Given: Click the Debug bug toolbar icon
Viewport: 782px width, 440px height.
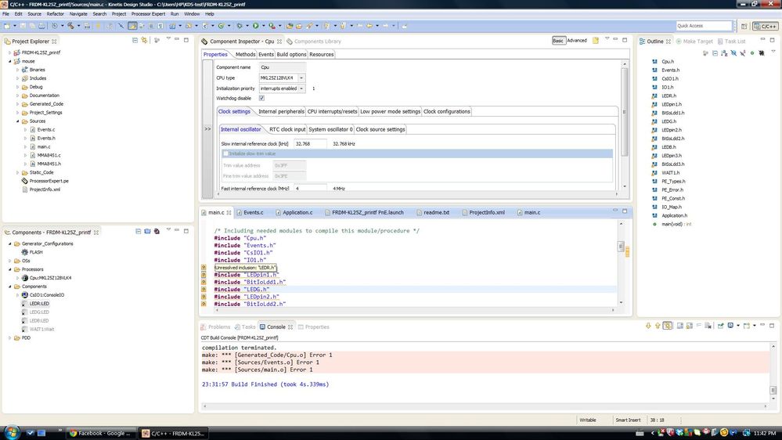Looking at the screenshot, I should tap(240, 25).
